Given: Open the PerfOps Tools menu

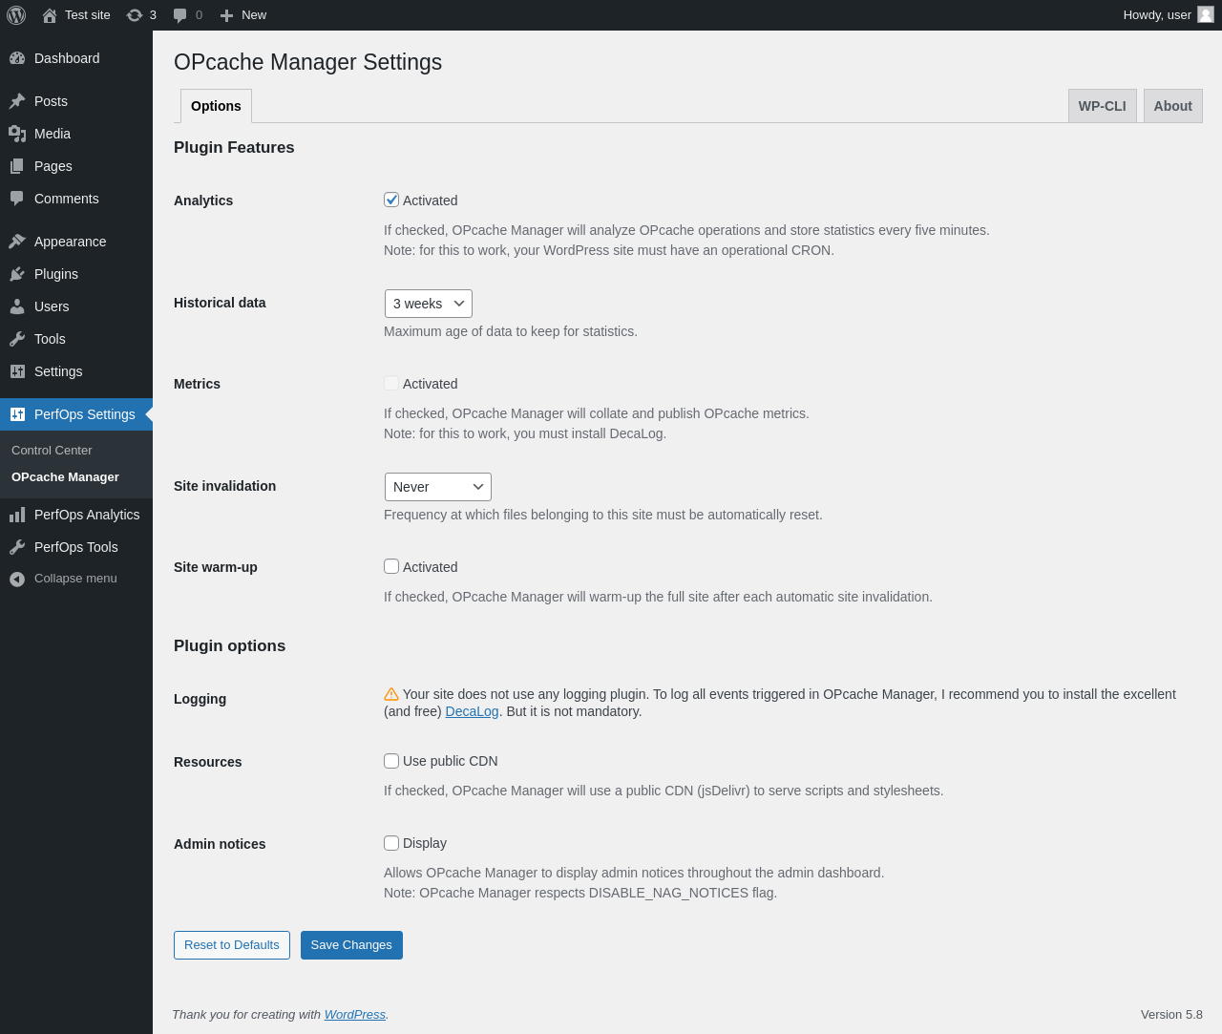Looking at the screenshot, I should point(76,547).
